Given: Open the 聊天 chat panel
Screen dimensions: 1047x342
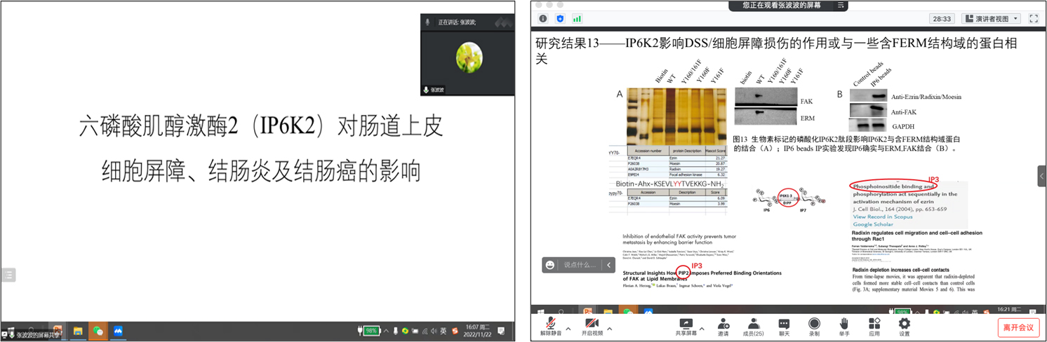Looking at the screenshot, I should (784, 324).
